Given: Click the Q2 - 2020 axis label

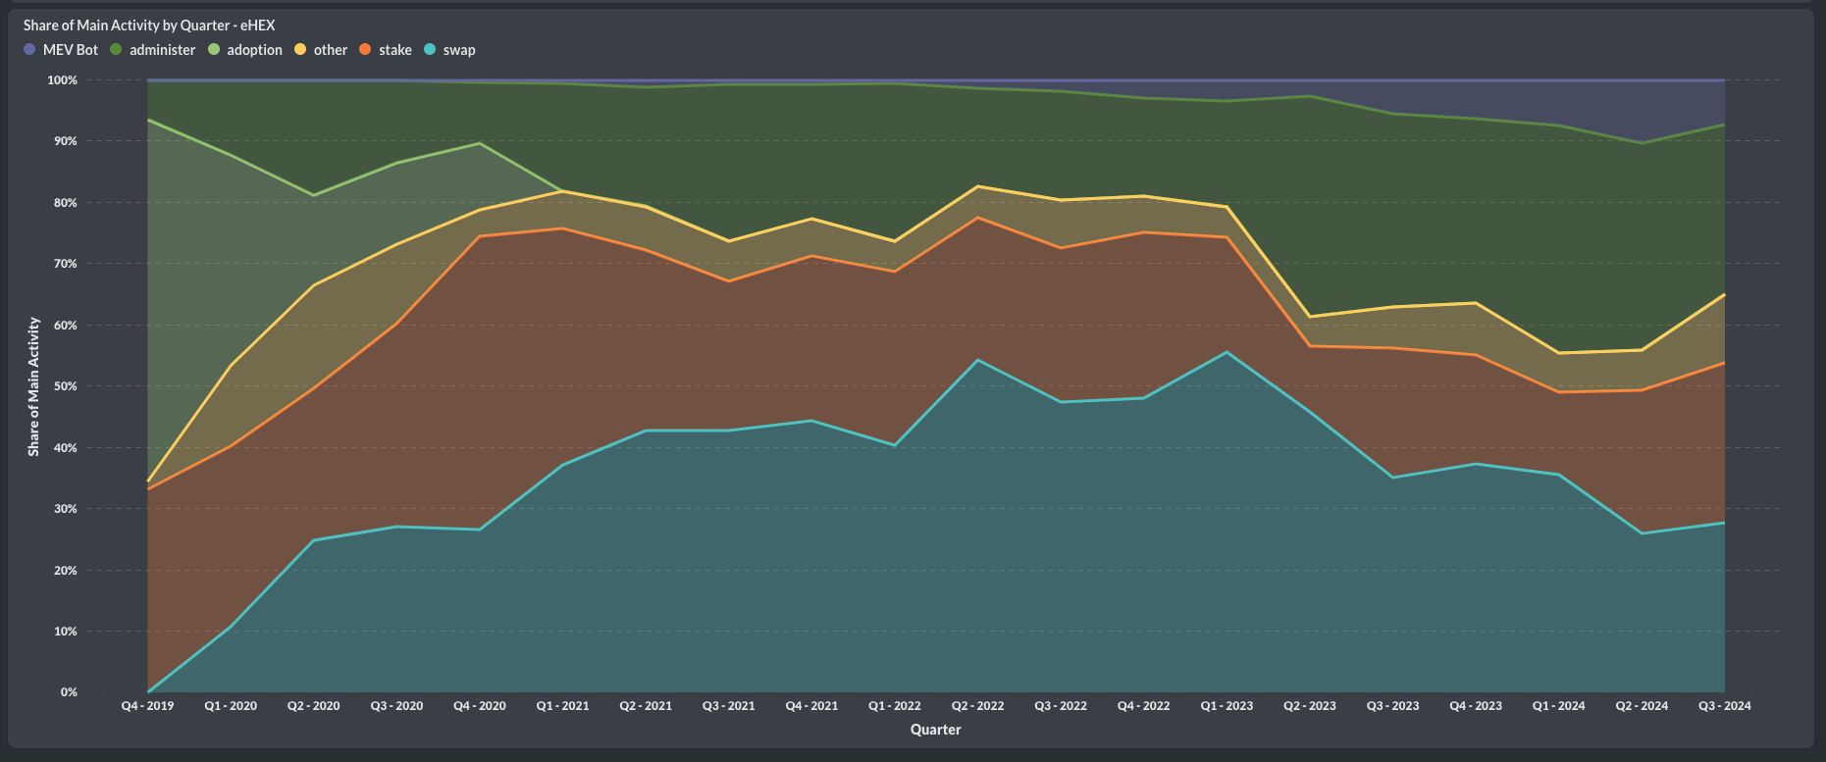Looking at the screenshot, I should coord(313,706).
